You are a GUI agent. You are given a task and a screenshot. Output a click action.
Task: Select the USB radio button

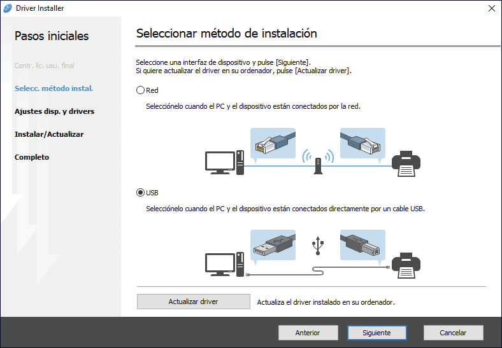click(141, 192)
